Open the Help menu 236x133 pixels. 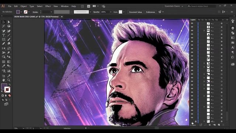coord(74,6)
